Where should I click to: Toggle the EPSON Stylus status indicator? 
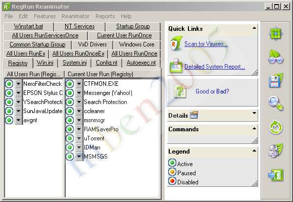[x=9, y=93]
